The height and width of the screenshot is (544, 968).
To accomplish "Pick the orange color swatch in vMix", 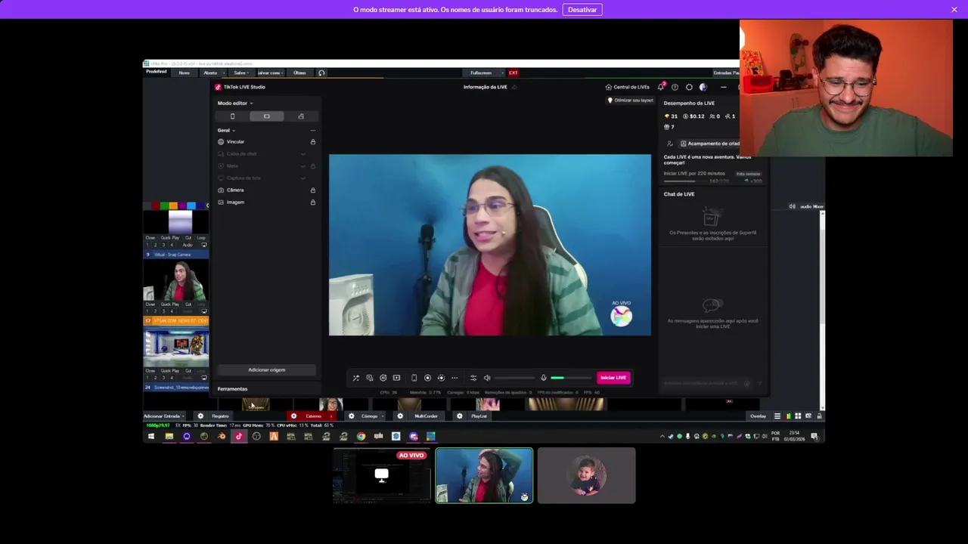I will [173, 206].
